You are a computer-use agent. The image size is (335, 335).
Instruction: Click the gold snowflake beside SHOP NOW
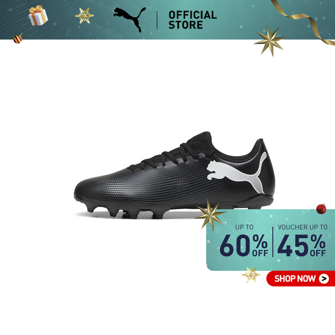pos(251,275)
